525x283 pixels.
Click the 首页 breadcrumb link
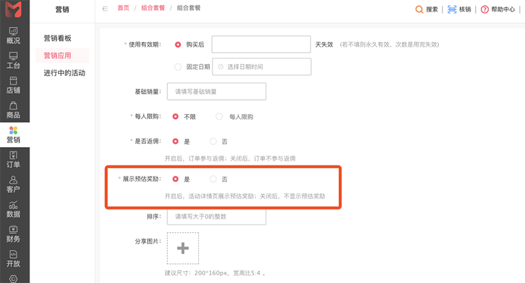coord(123,9)
